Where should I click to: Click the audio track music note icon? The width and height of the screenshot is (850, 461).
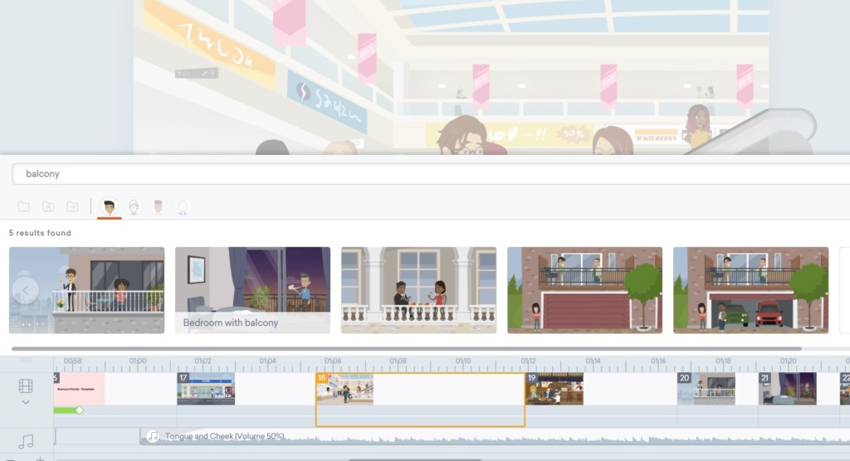coord(26,441)
